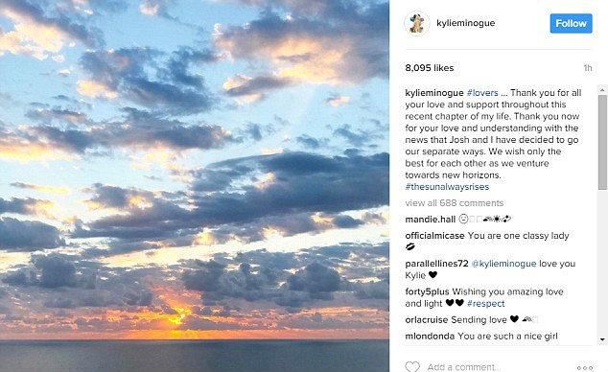Open forty5plus commenter profile
Screen dimensions: 608x372
(x=427, y=291)
